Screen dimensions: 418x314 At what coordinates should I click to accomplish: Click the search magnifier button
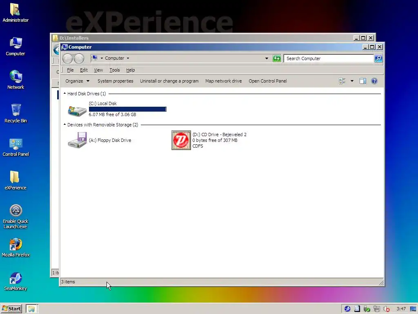[378, 58]
